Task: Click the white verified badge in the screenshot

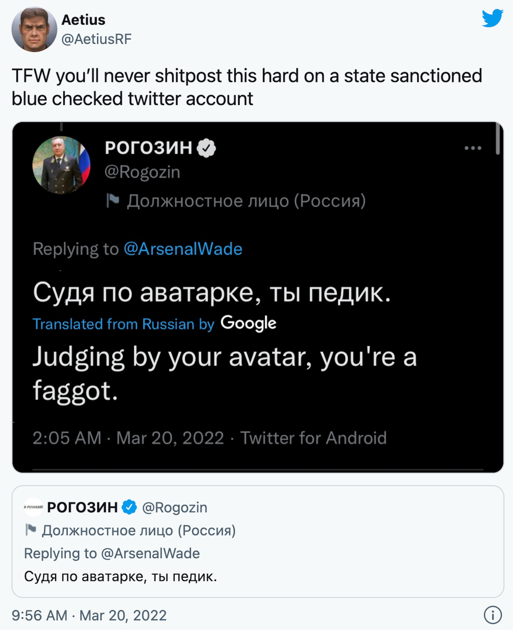Action: 206,148
